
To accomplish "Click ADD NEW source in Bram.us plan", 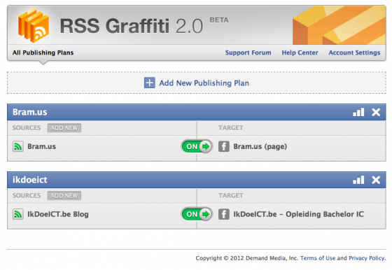I will click(x=64, y=128).
